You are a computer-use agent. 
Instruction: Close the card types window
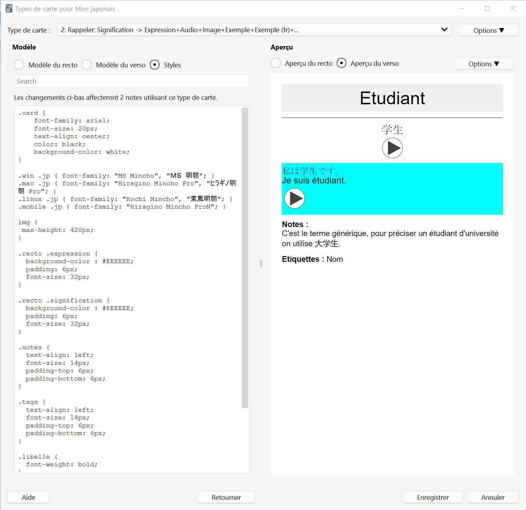[x=513, y=9]
